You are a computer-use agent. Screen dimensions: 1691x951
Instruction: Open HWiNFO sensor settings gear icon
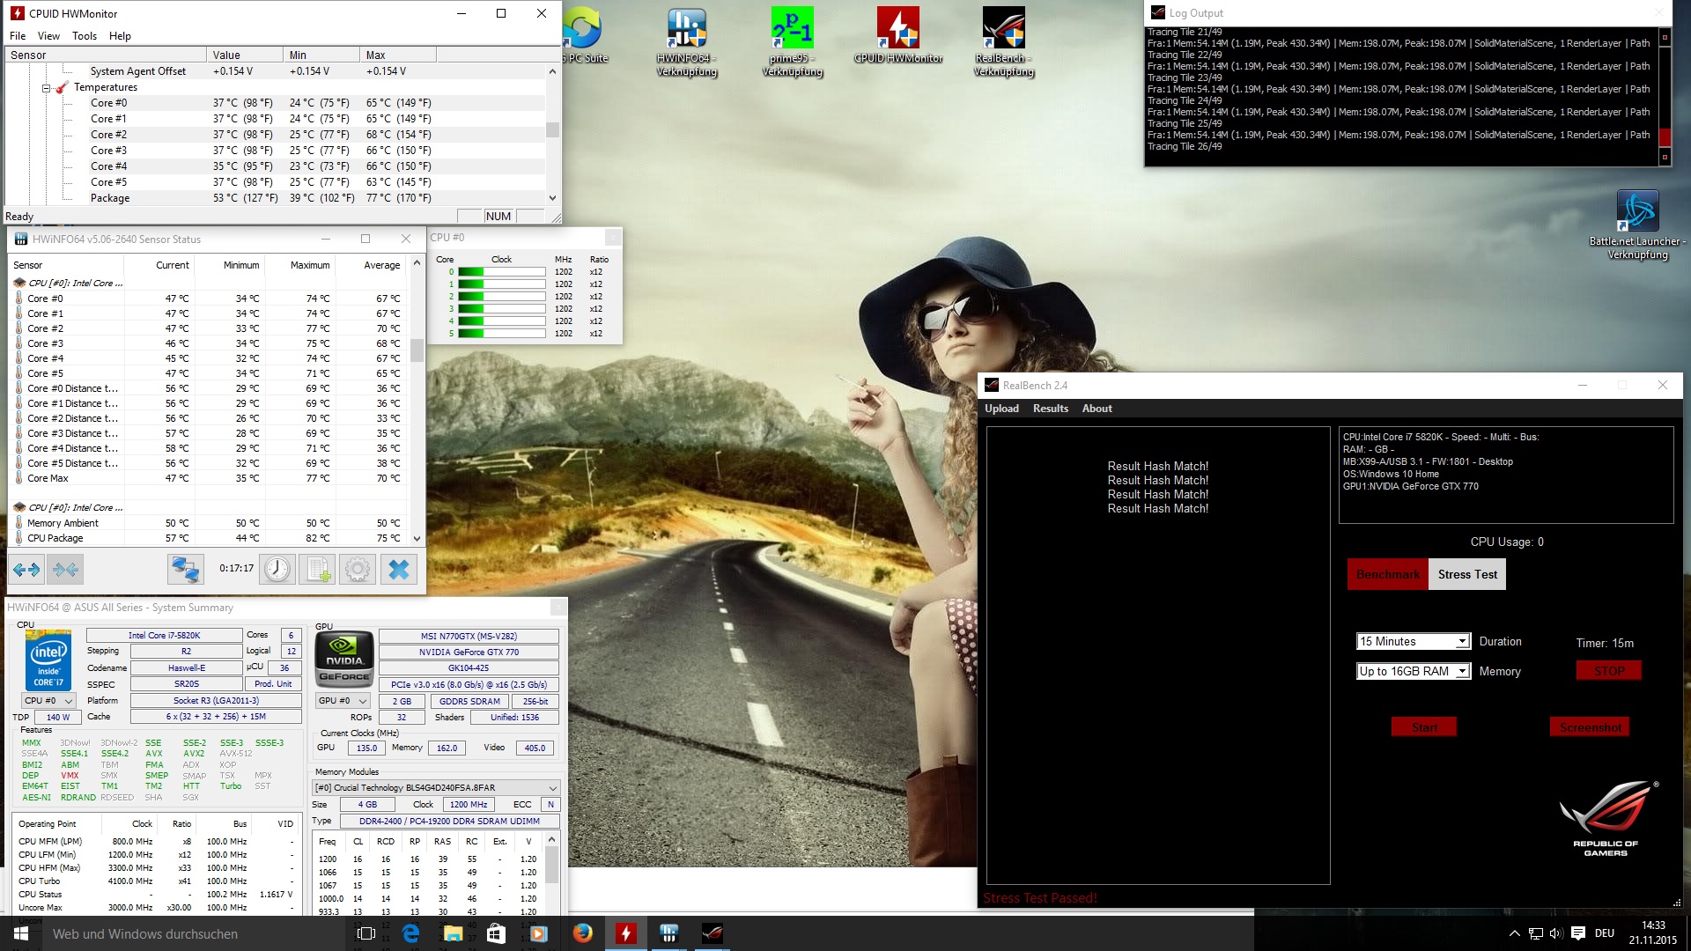pyautogui.click(x=358, y=570)
